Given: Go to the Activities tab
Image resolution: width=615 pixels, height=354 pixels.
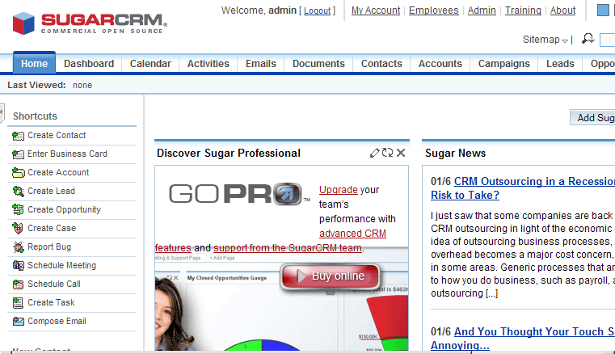Looking at the screenshot, I should click(209, 64).
